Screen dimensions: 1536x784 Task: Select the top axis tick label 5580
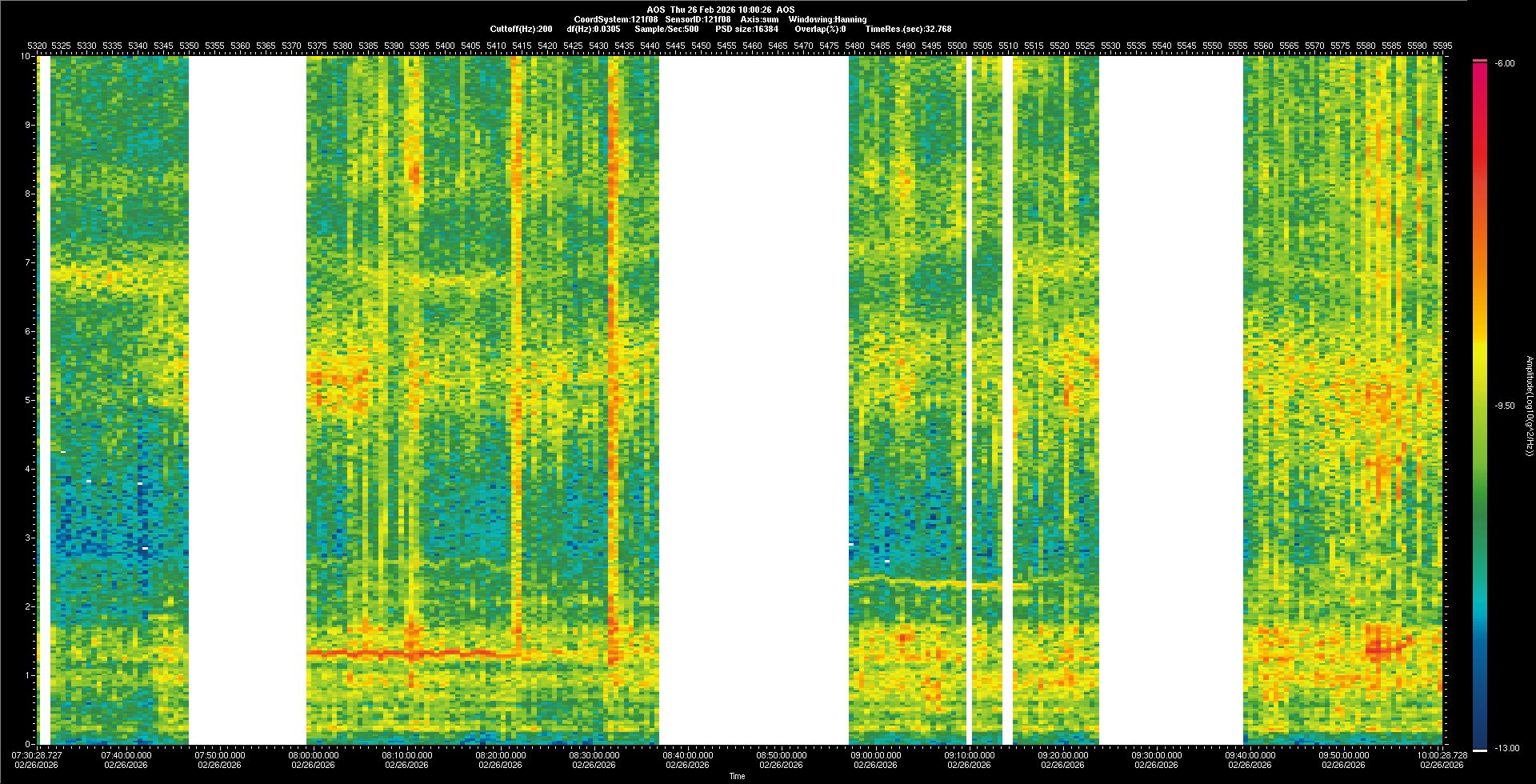coord(1366,46)
